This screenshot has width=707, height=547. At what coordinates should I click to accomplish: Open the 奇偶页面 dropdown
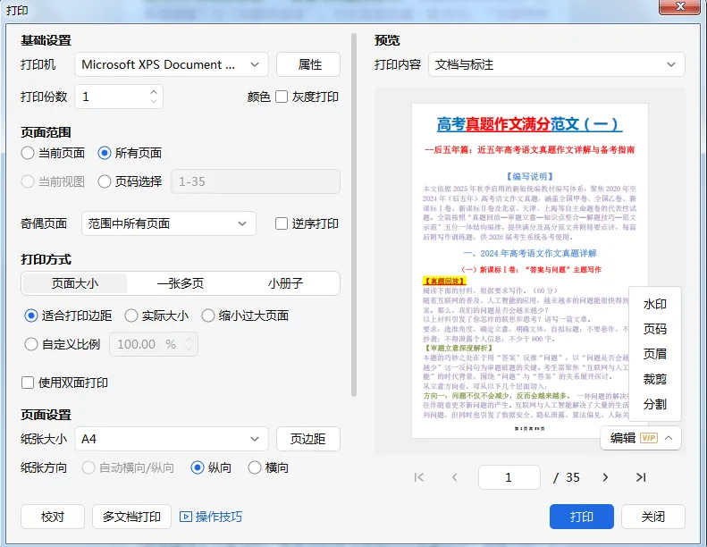[169, 223]
